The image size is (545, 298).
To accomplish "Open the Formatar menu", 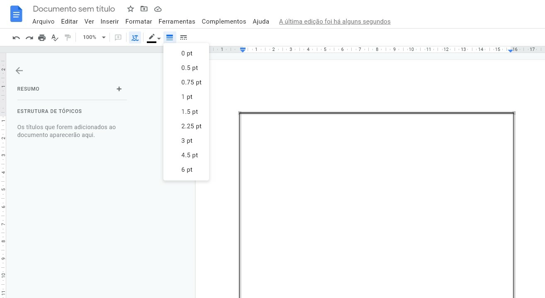I will tap(139, 22).
